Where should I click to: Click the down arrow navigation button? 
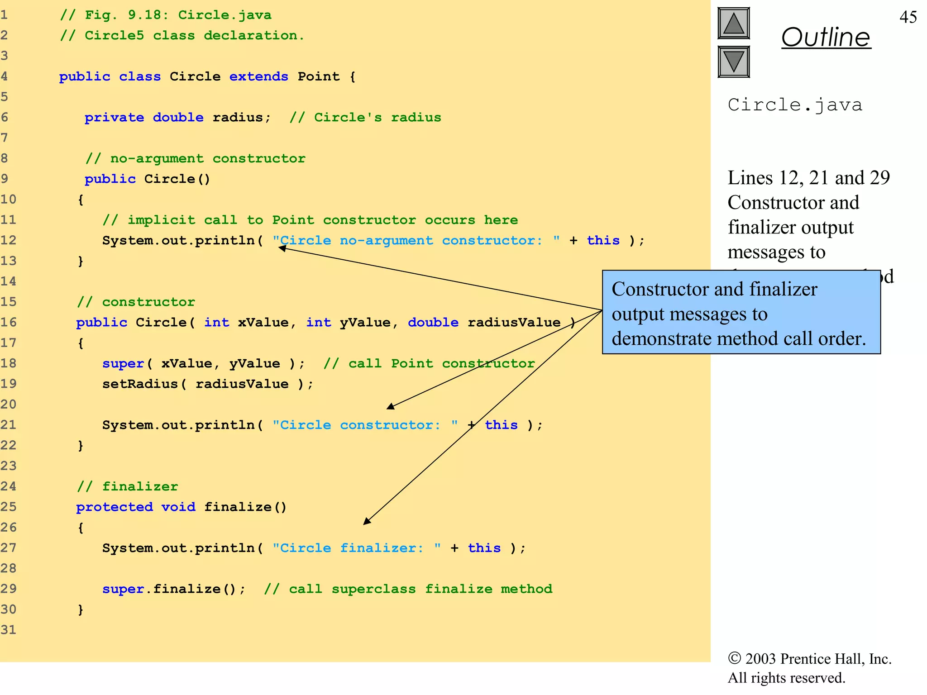733,62
